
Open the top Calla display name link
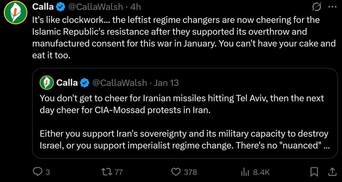point(43,7)
